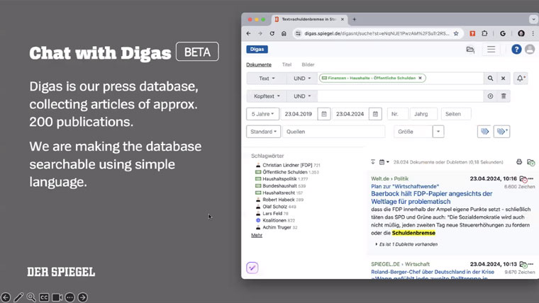This screenshot has height=303, width=539.
Task: Open the Text field type dropdown
Action: 267,79
